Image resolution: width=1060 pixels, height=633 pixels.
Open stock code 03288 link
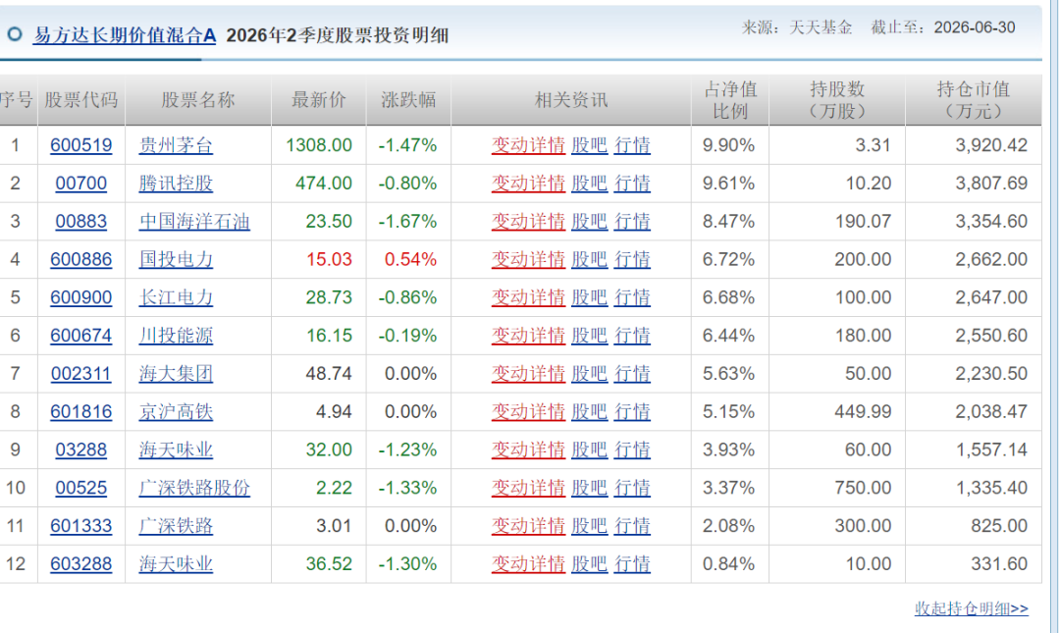point(81,449)
